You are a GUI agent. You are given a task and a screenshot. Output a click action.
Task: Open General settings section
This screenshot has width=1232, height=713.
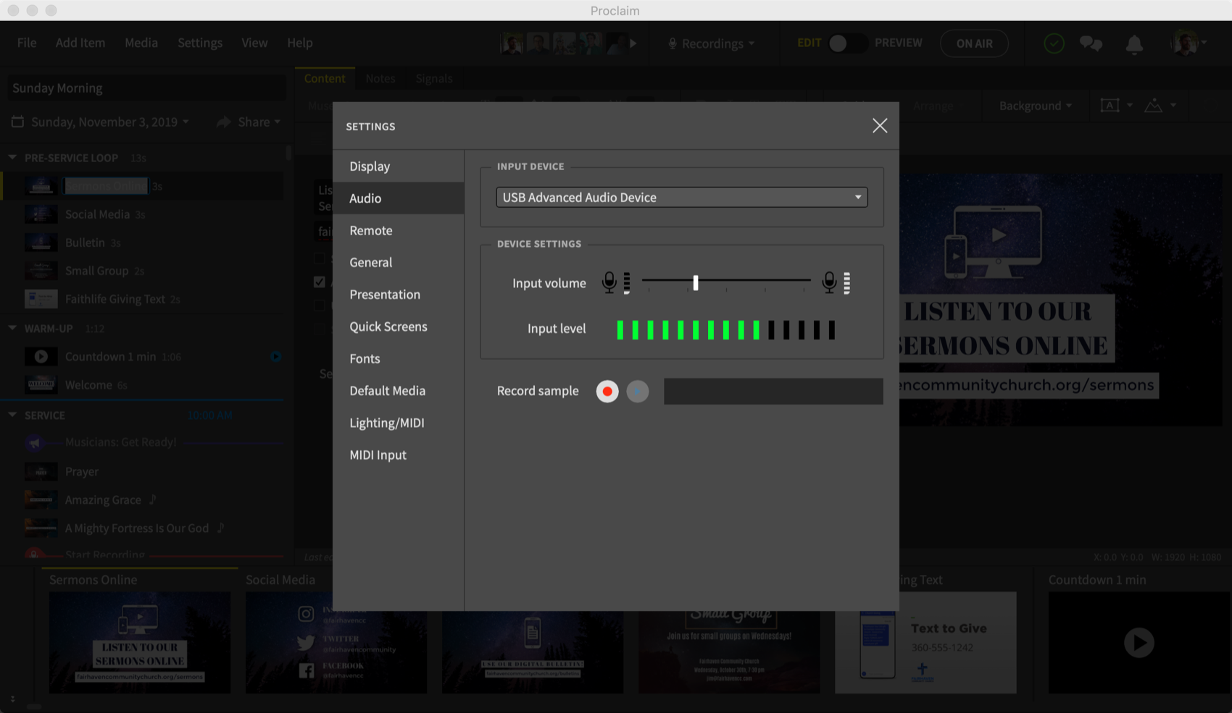(x=398, y=263)
